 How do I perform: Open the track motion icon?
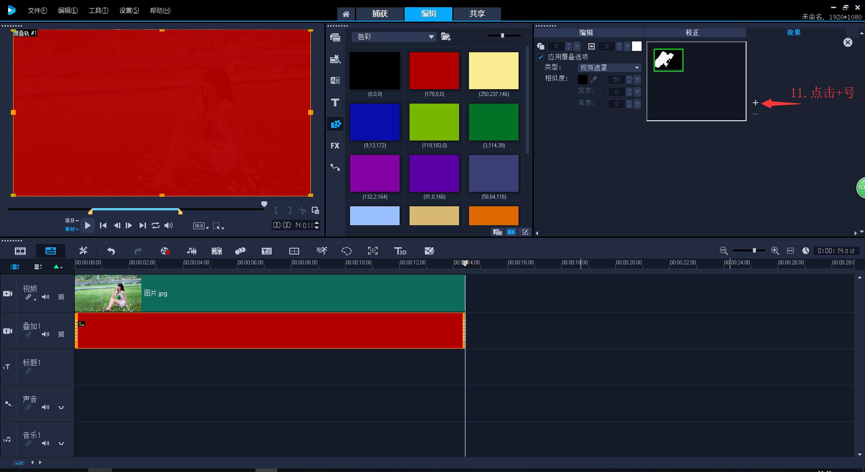240,251
